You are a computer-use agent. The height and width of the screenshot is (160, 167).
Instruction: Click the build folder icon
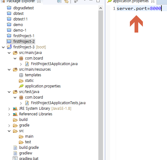coord(15,120)
